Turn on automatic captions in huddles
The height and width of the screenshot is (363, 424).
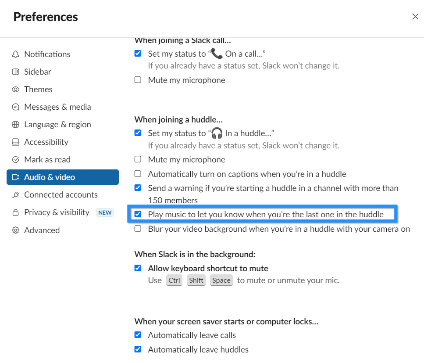[x=138, y=174]
